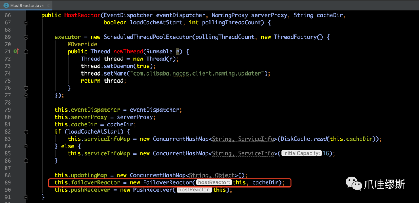The width and height of the screenshot is (419, 203).
Task: Click 'this.updatingMap' on line 88
Action: tap(81, 175)
